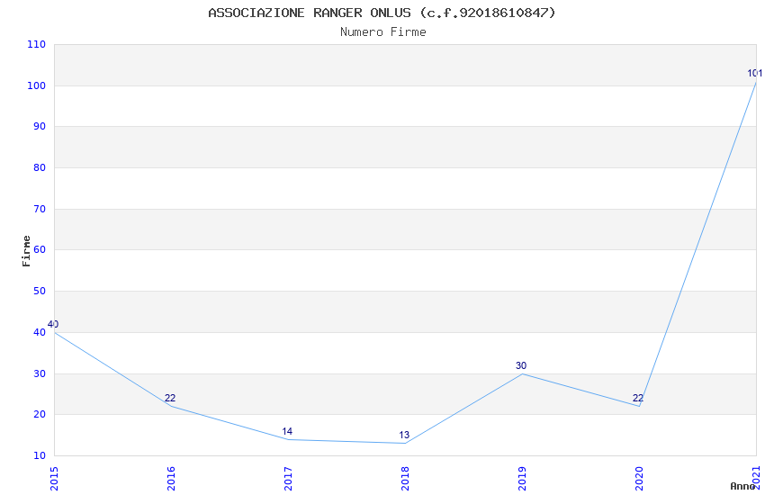Click the 50 y-axis tick label
The width and height of the screenshot is (765, 495).
[x=40, y=291]
